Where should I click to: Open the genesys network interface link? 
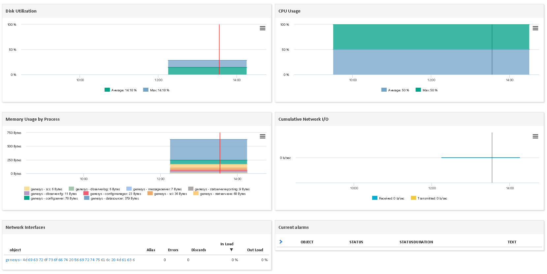[70, 260]
